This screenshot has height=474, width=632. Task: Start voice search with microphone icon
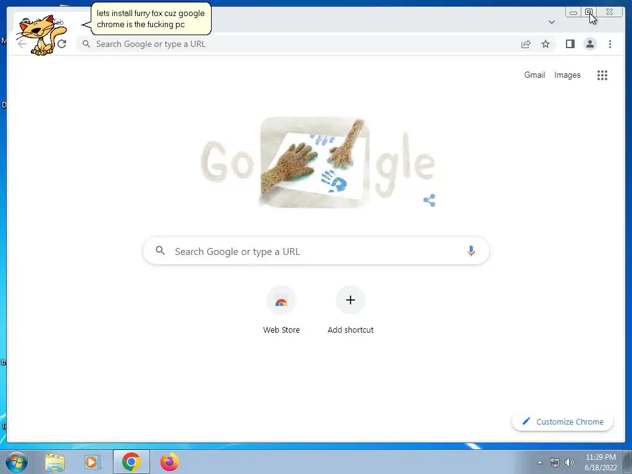pos(471,251)
